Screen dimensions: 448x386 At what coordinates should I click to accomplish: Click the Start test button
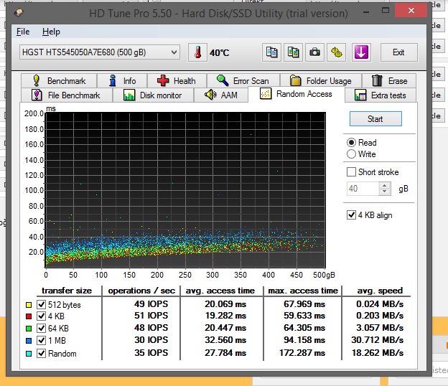click(x=375, y=119)
